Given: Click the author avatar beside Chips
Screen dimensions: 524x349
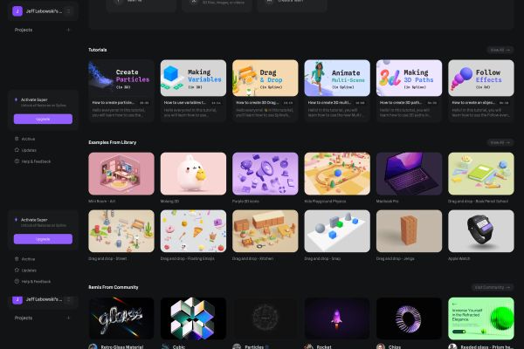Looking at the screenshot, I should 381,346.
